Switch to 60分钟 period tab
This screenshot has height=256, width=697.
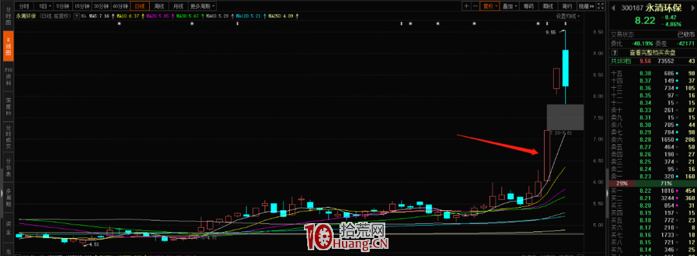click(x=120, y=6)
